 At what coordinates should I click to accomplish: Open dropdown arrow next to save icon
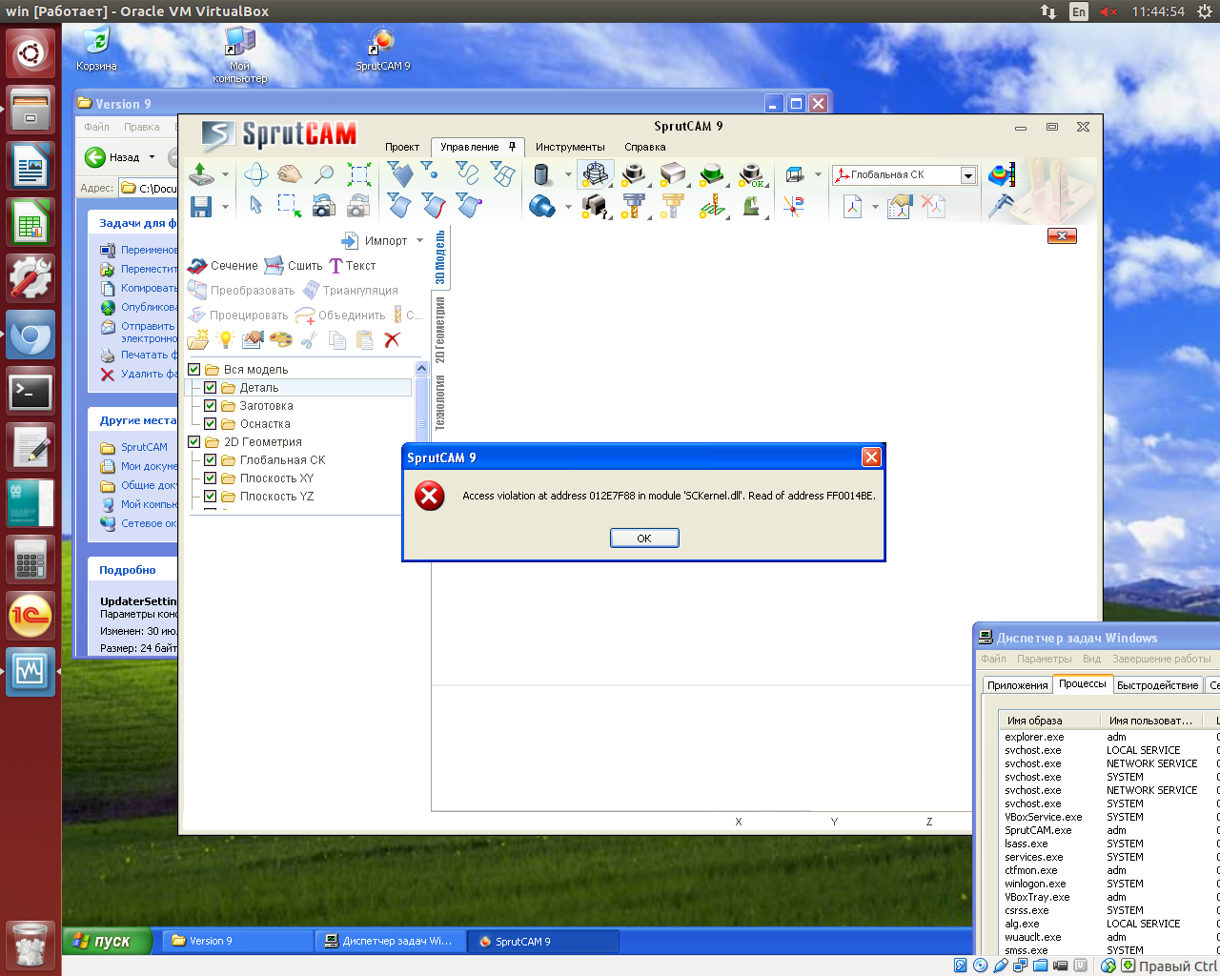(x=226, y=206)
